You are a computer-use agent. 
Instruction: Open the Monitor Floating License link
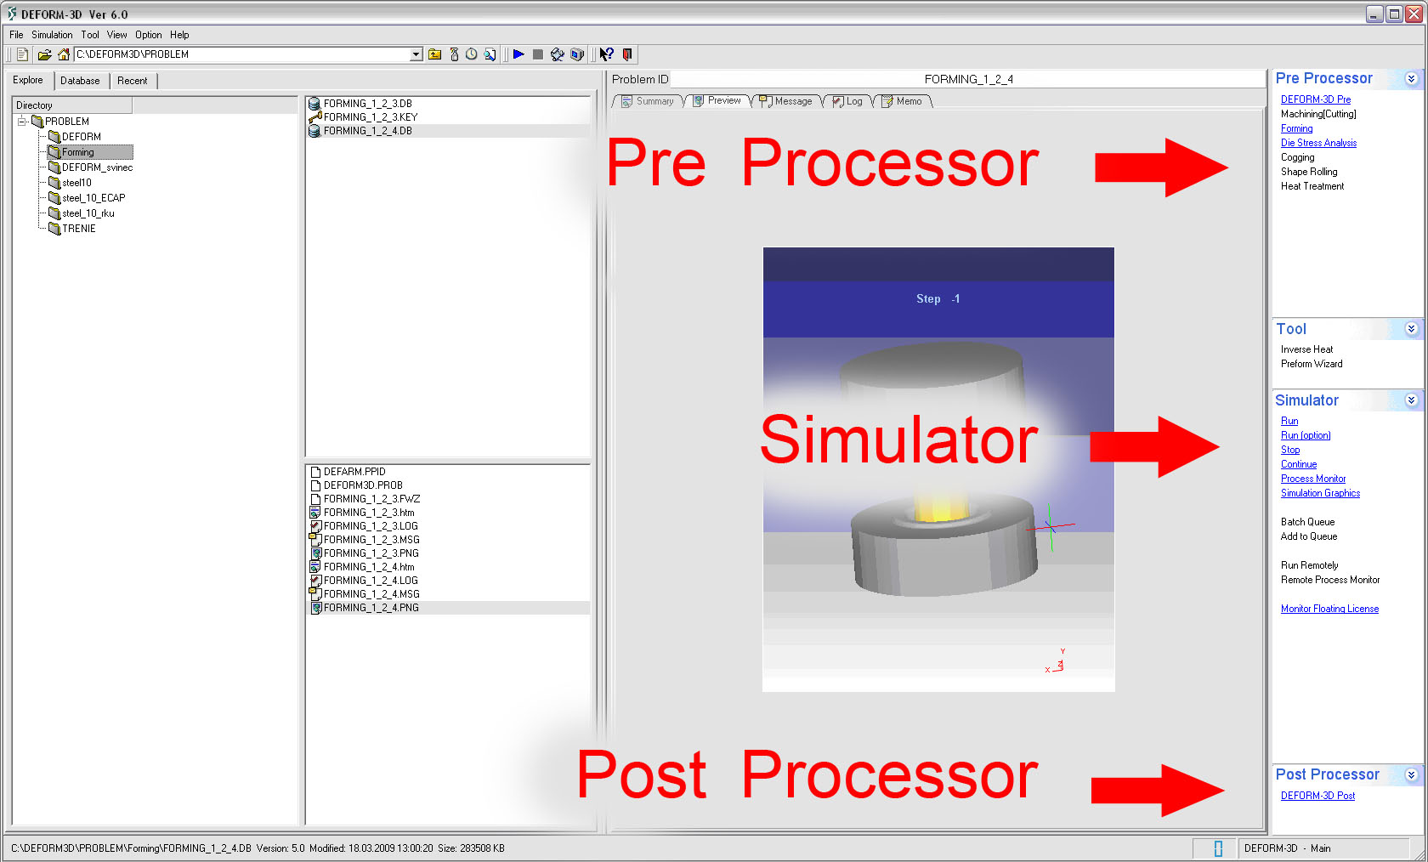click(1329, 609)
